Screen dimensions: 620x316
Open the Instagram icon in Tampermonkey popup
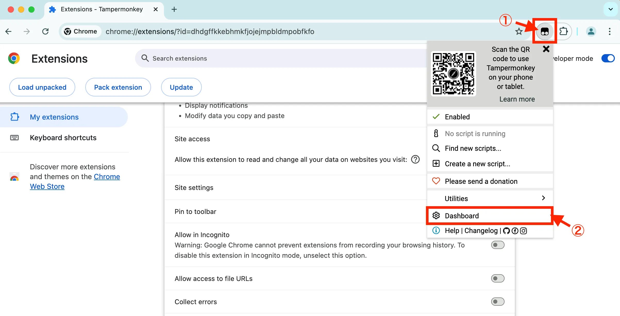[x=523, y=231]
